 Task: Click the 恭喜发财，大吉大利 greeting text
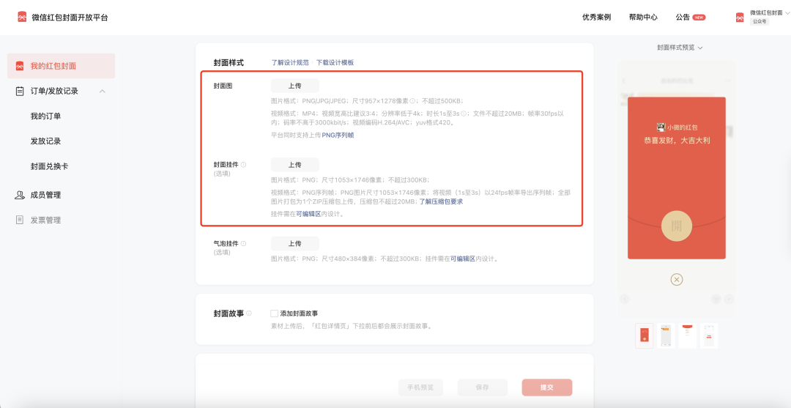coord(677,140)
